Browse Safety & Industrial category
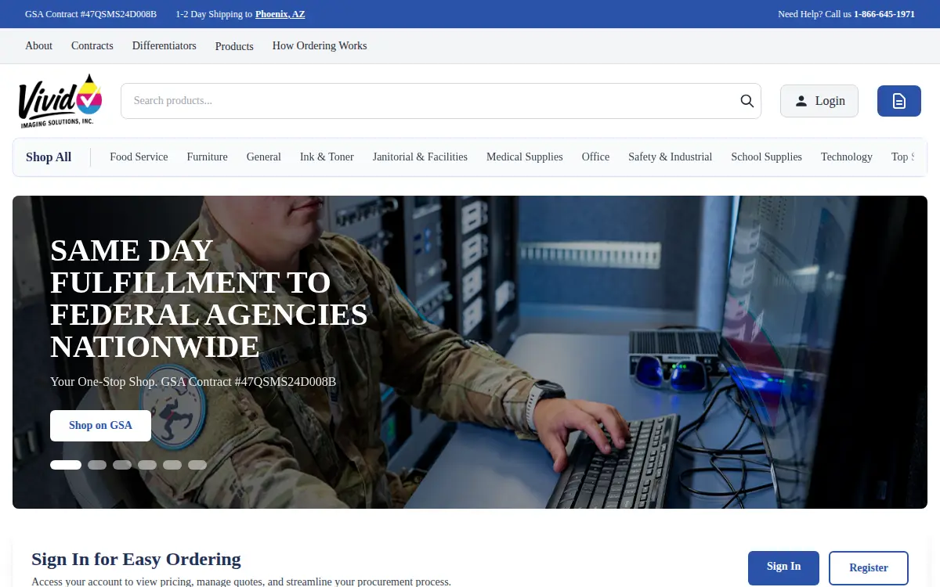Image resolution: width=940 pixels, height=587 pixels. pos(670,157)
